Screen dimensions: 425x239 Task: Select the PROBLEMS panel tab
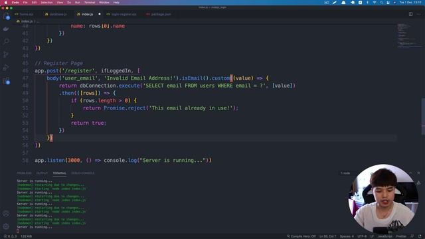click(24, 173)
